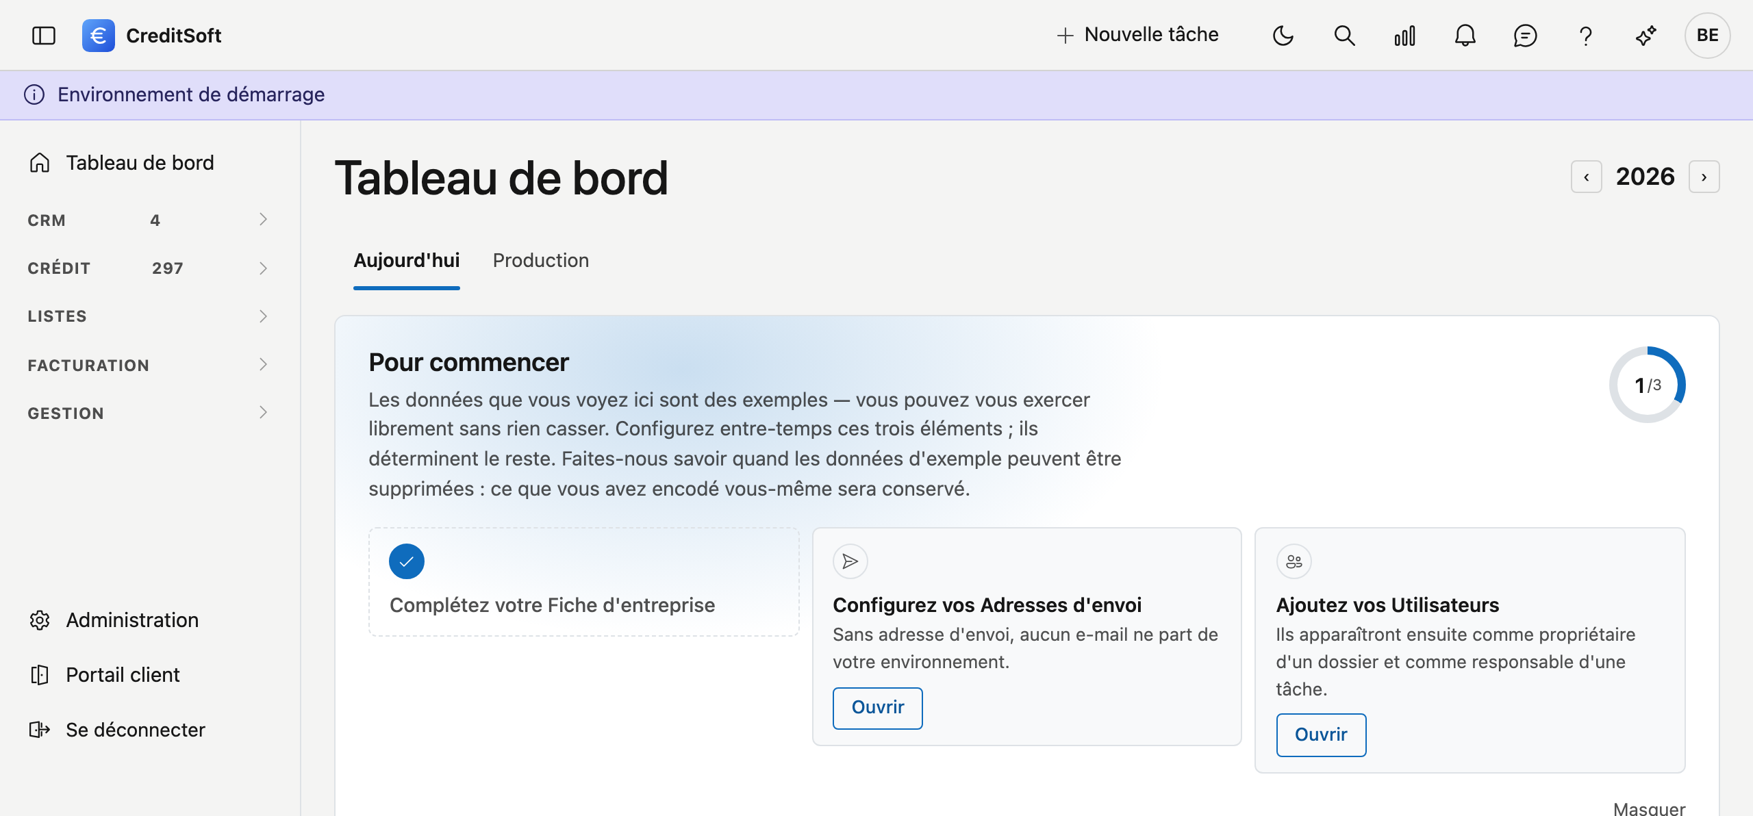The image size is (1753, 816).
Task: Expand the LISTES section
Action: [x=147, y=316]
